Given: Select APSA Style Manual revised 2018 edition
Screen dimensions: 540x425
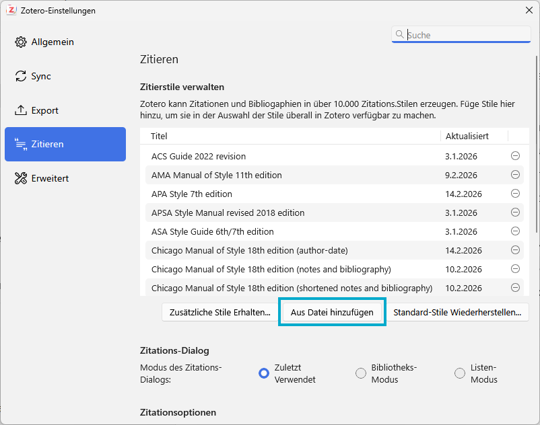Looking at the screenshot, I should 335,212.
